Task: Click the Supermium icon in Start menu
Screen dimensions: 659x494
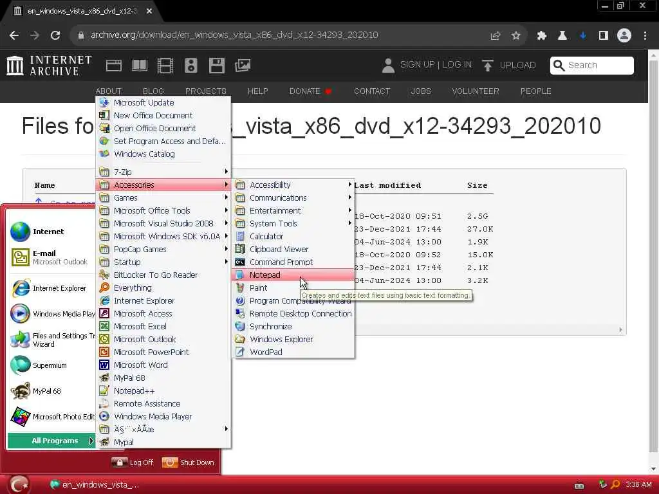Action: coord(20,365)
